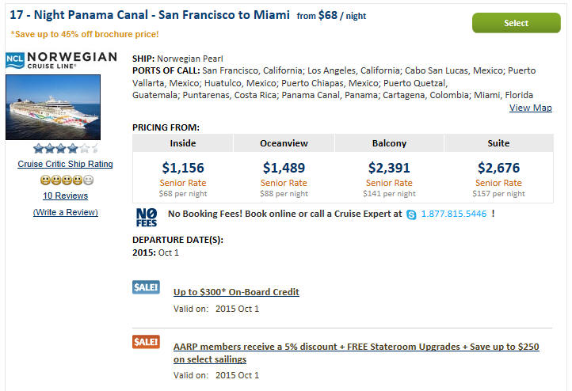Click the Write a Review link

click(65, 212)
